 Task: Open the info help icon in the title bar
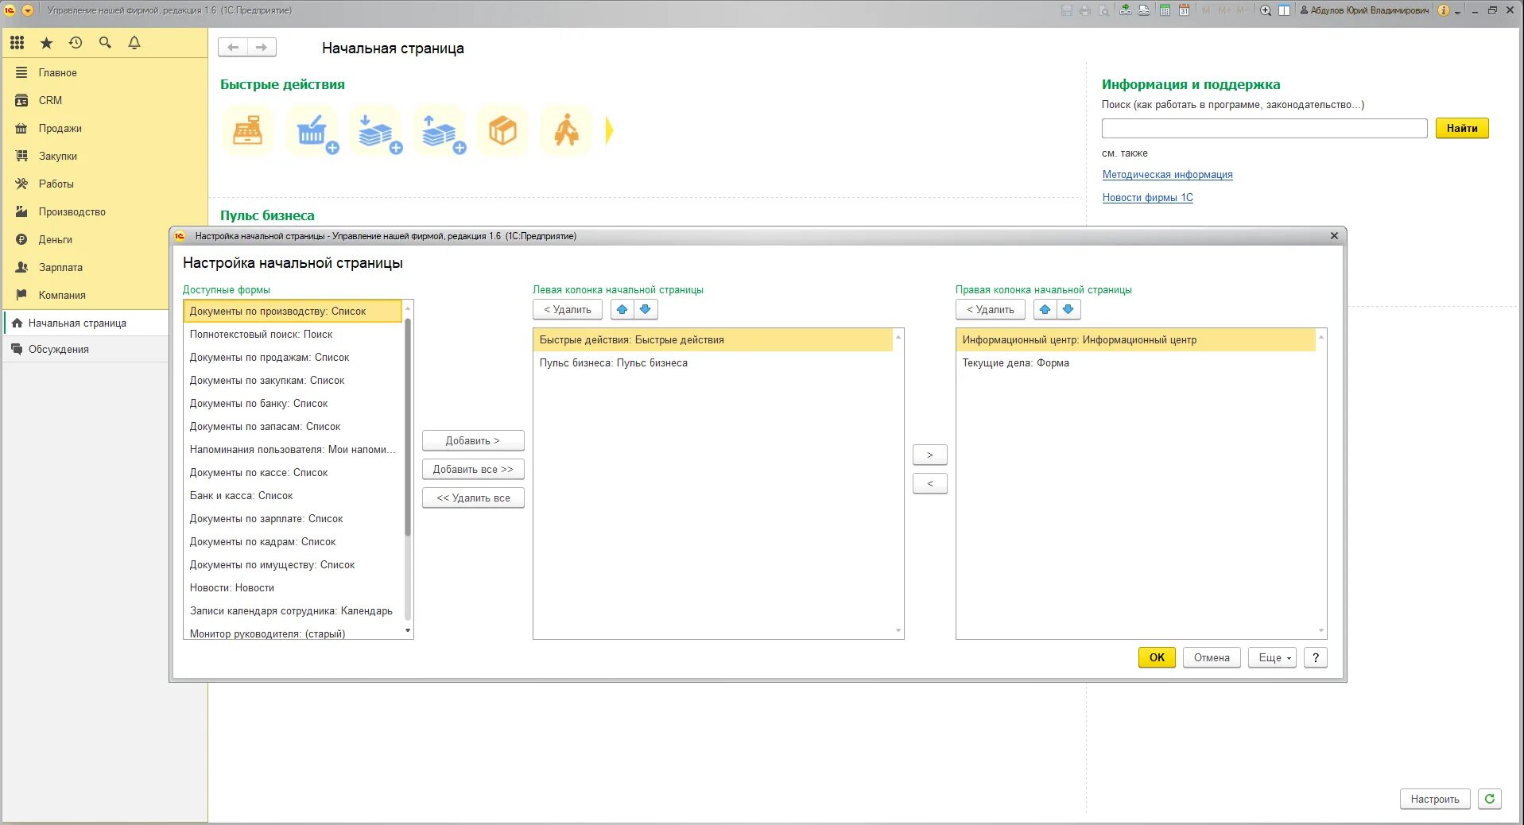tap(1444, 10)
